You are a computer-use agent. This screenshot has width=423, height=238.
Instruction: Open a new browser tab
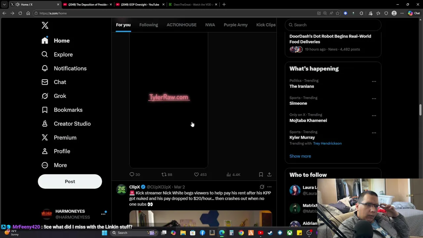pyautogui.click(x=224, y=4)
